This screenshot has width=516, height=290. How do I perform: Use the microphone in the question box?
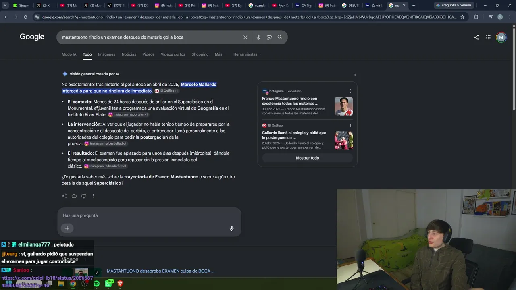coord(231,228)
